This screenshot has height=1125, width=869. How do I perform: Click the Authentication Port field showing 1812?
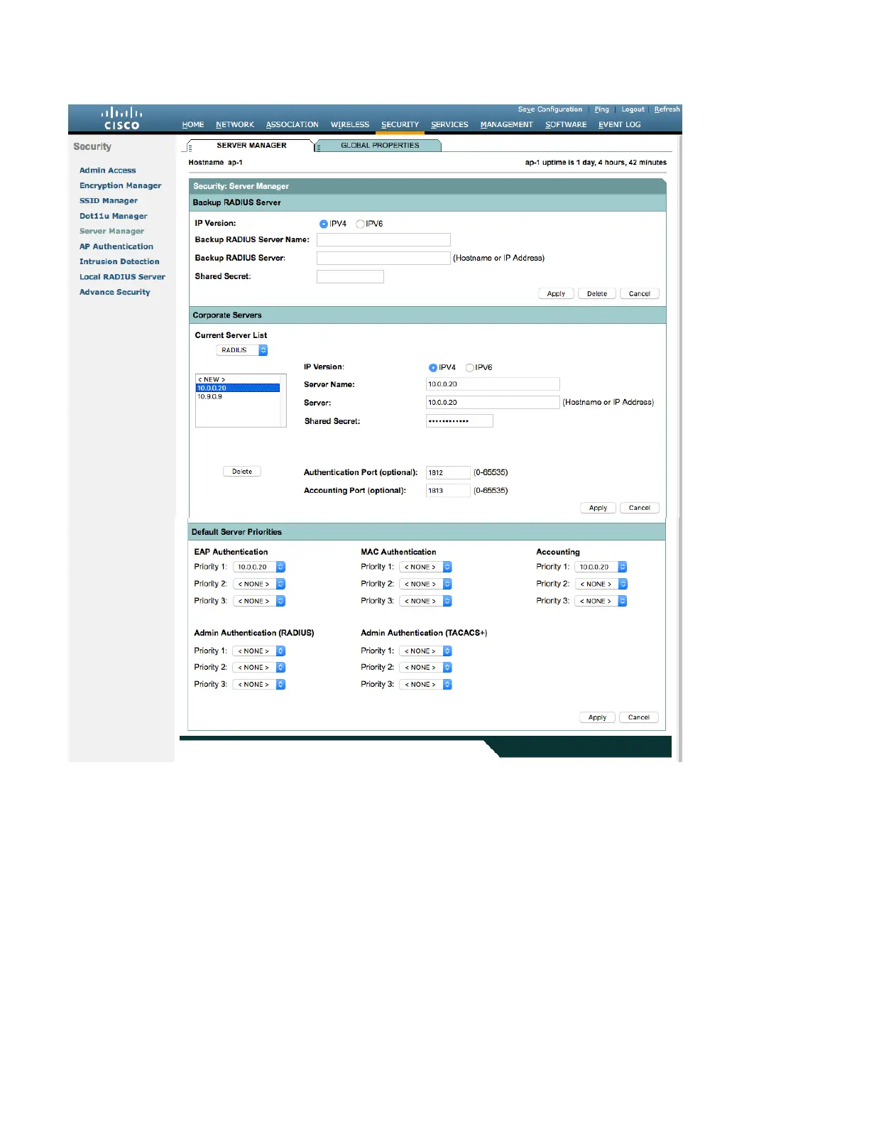pyautogui.click(x=448, y=472)
